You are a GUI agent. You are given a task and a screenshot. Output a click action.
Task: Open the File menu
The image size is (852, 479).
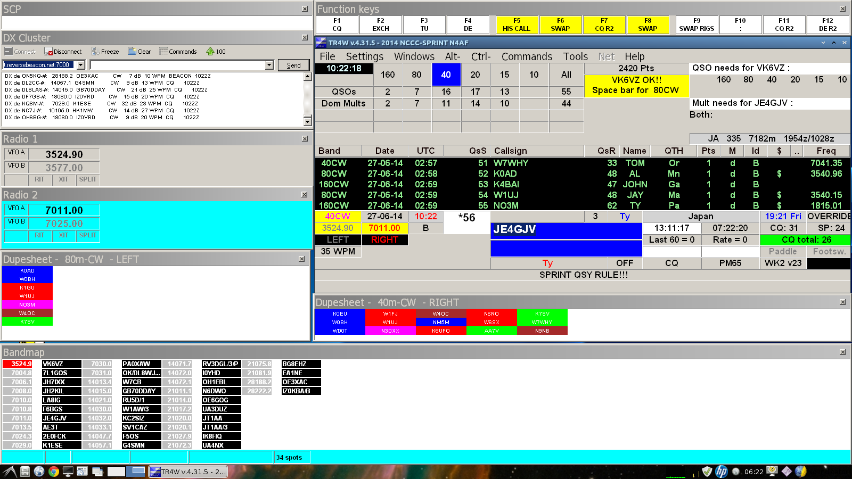[x=327, y=56]
